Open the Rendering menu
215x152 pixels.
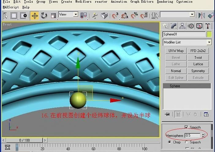pyautogui.click(x=165, y=2)
